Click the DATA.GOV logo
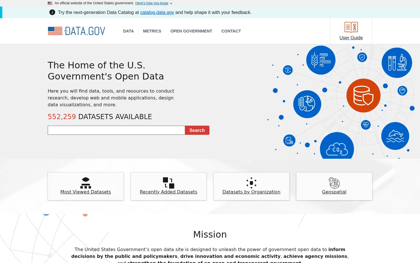This screenshot has width=420, height=263. (77, 31)
